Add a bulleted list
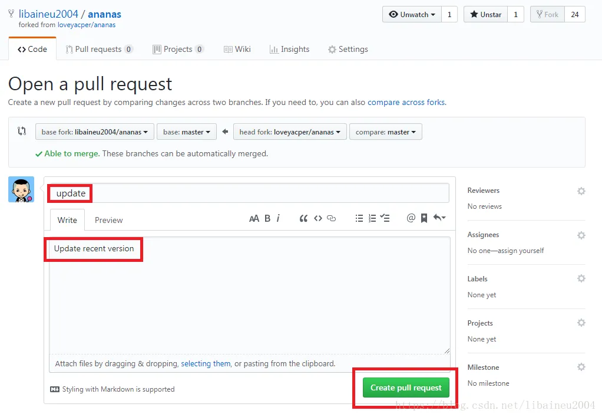Screen dimensions: 602x417 click(x=359, y=218)
